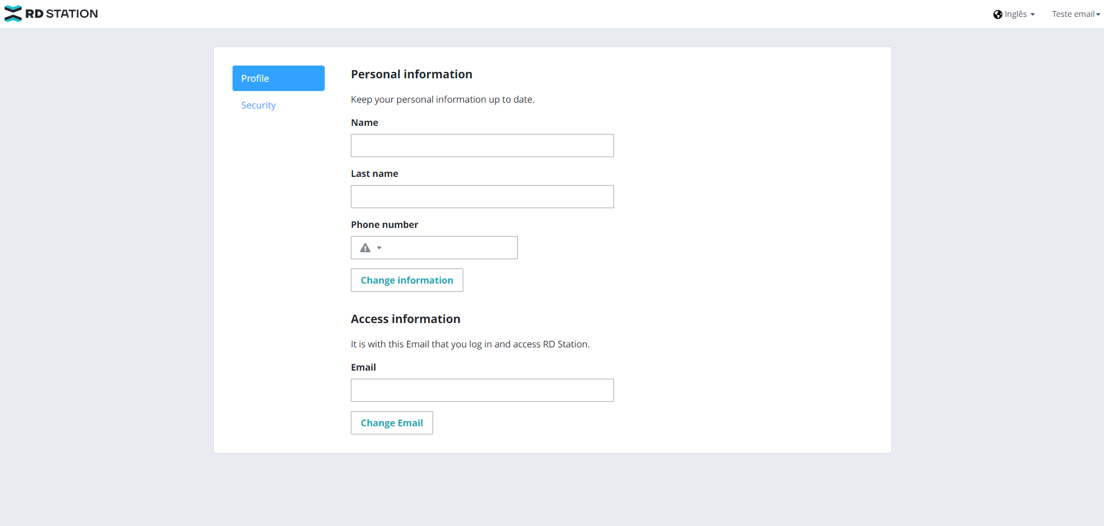The width and height of the screenshot is (1104, 526).
Task: Click the Last name text box
Action: (x=482, y=196)
